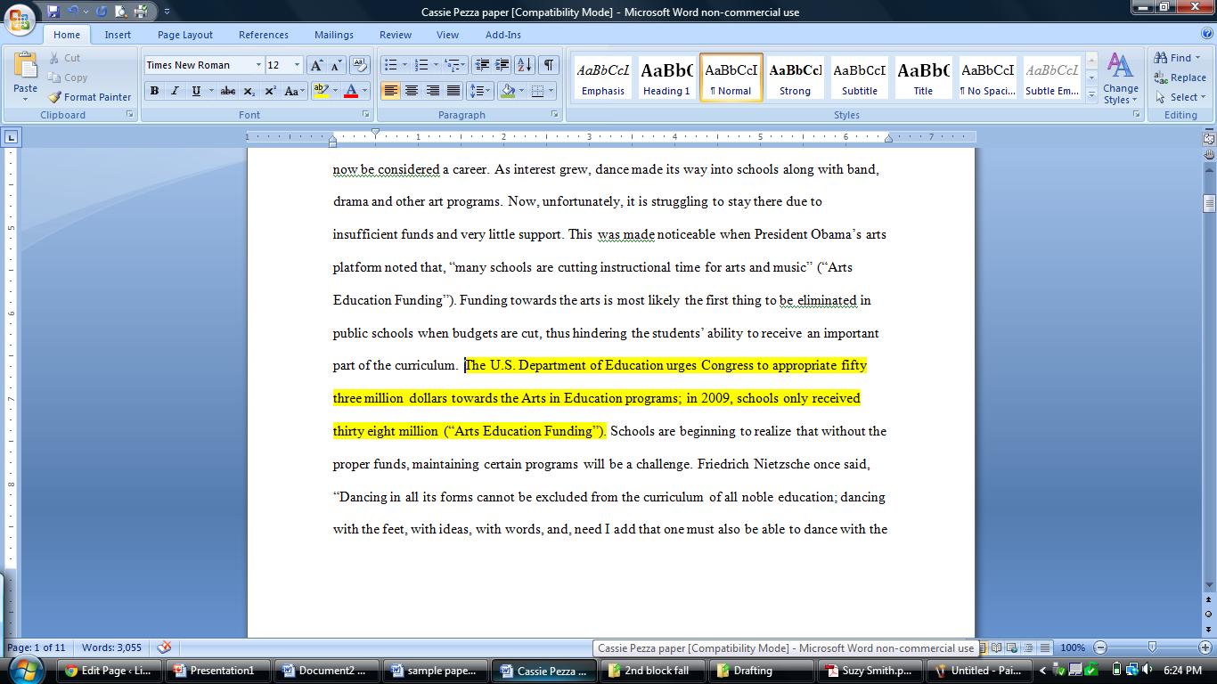This screenshot has height=684, width=1217.
Task: Click the Sort icon in Paragraph group
Action: 525,65
